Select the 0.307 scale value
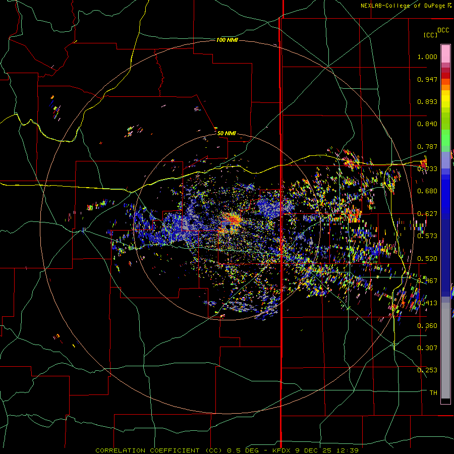The width and height of the screenshot is (454, 454). [427, 348]
